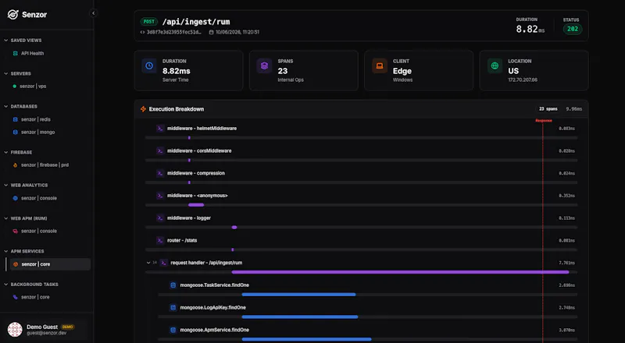This screenshot has width=625, height=343.
Task: Click the senzor | redis database icon
Action: click(15, 119)
